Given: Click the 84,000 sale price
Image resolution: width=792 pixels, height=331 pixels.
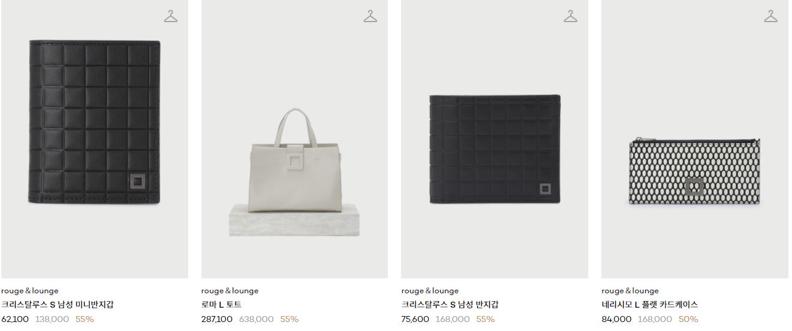Looking at the screenshot, I should [x=616, y=319].
